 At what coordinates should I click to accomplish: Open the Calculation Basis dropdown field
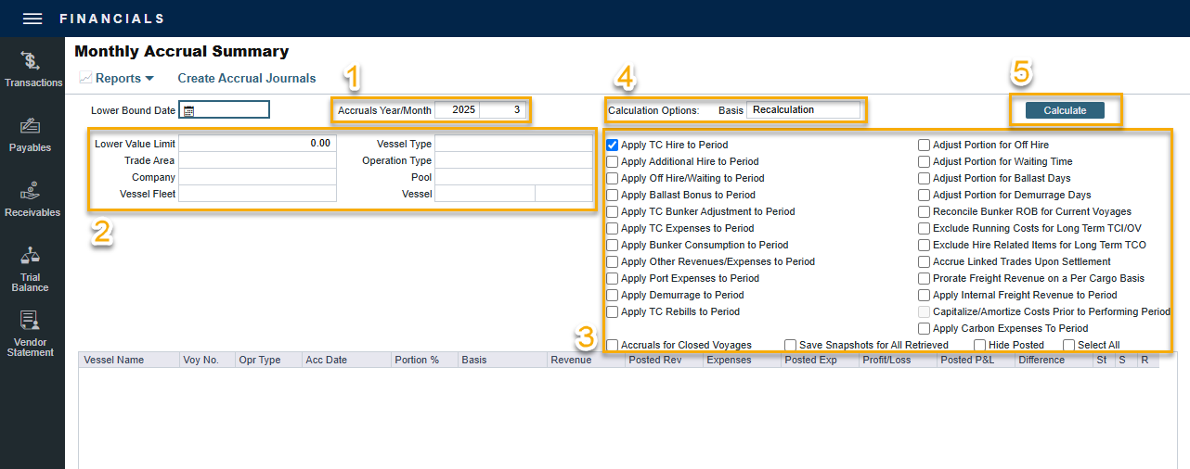coord(803,110)
